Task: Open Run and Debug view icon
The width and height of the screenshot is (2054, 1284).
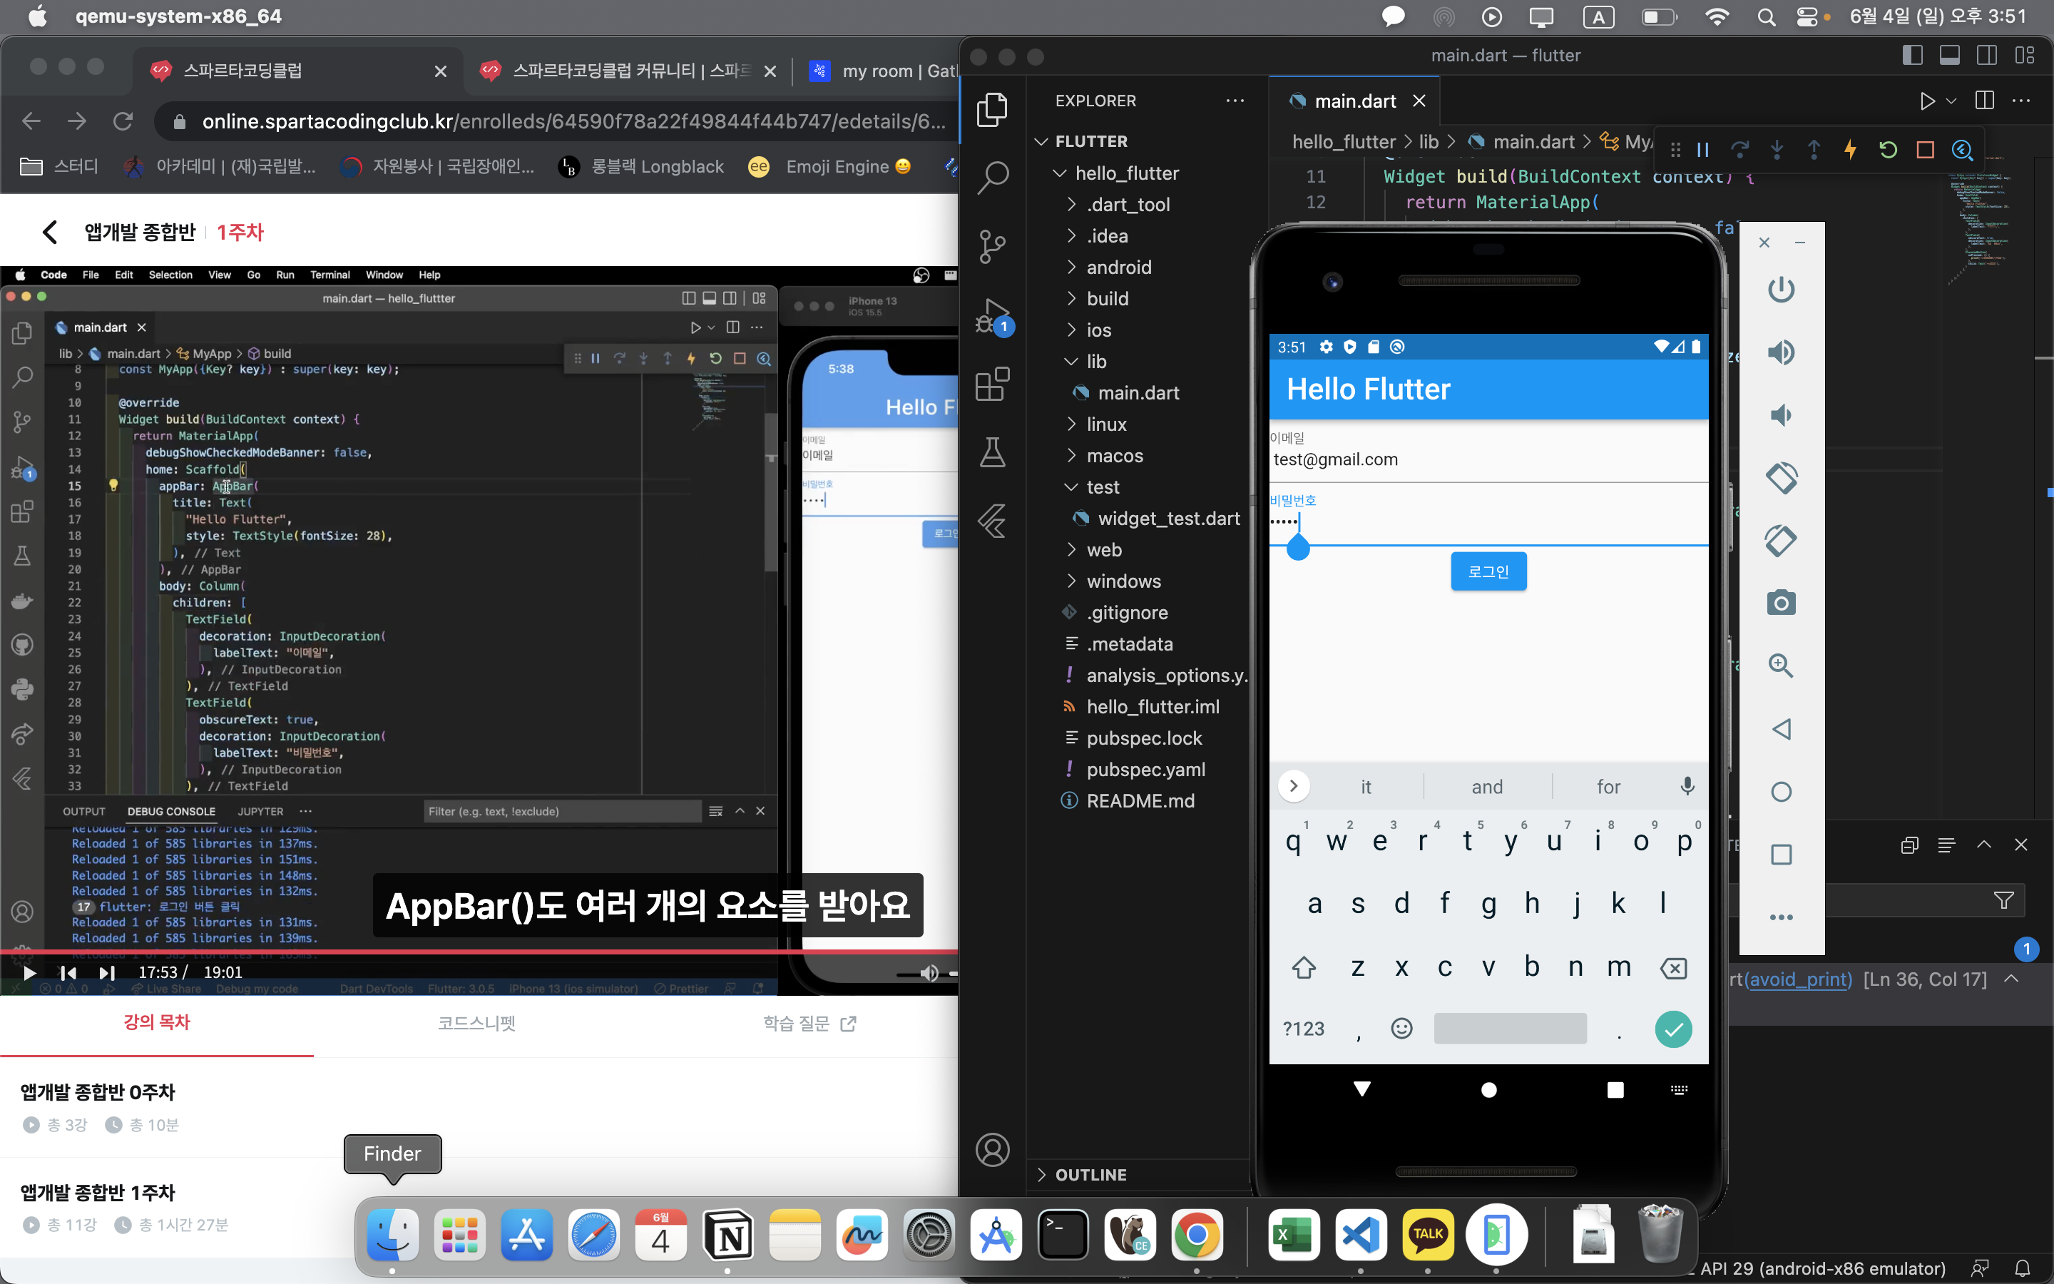Action: (993, 317)
